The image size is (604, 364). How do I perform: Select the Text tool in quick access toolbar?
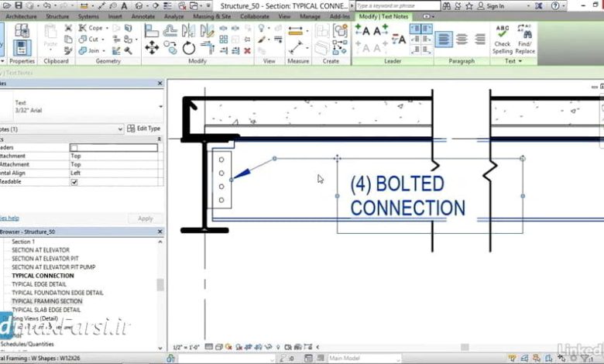tap(124, 5)
